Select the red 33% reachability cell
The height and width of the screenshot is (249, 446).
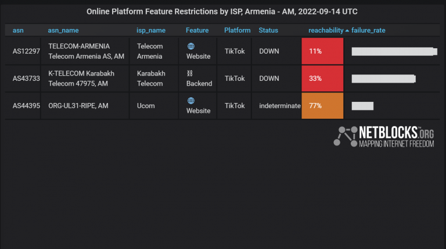click(322, 79)
